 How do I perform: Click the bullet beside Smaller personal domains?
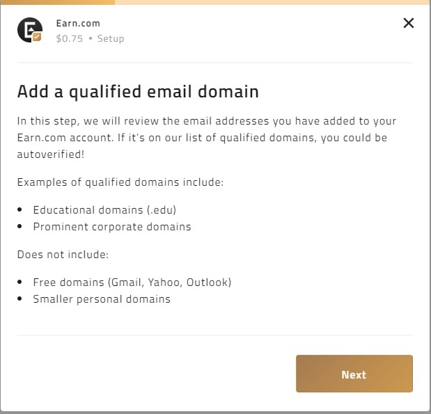tap(20, 300)
